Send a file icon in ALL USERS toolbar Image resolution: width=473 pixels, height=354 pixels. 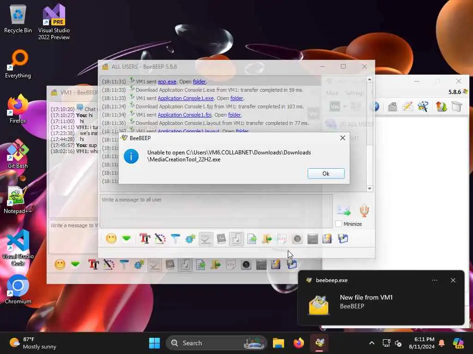(252, 239)
